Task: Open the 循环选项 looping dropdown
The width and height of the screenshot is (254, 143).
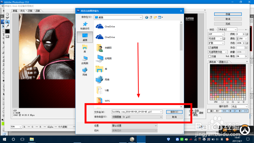Action: [x=240, y=106]
